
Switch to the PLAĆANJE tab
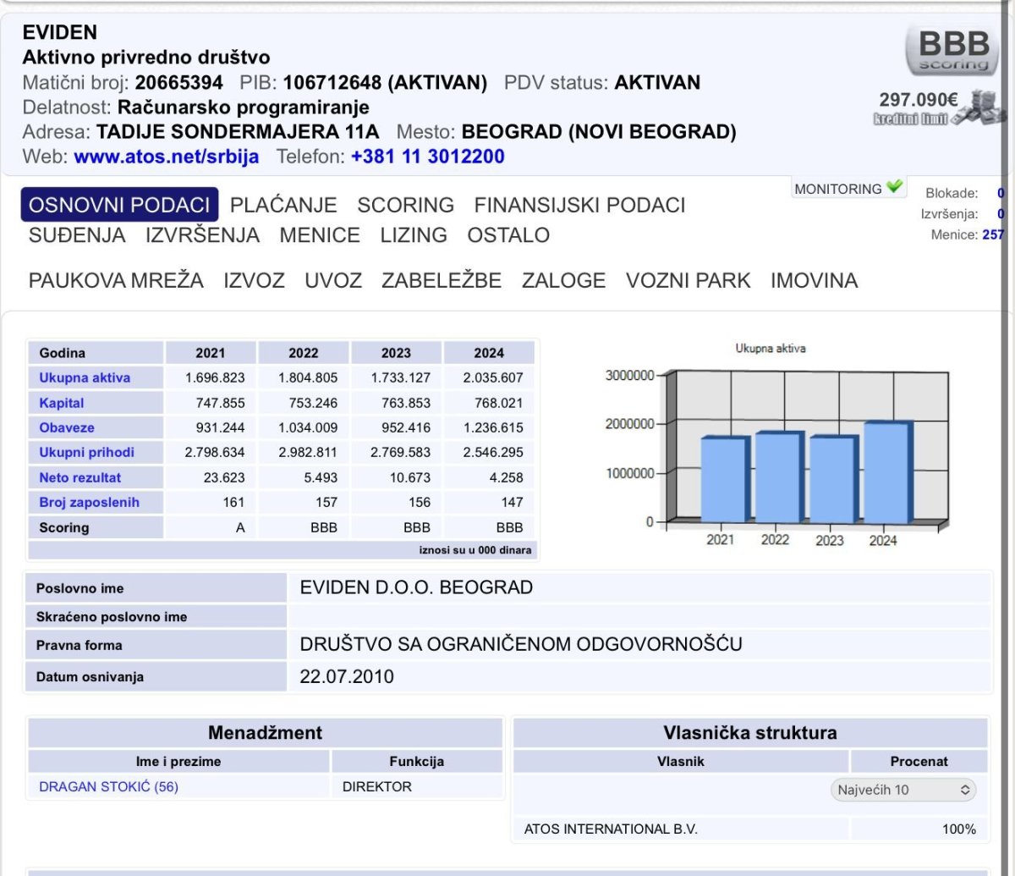(283, 205)
